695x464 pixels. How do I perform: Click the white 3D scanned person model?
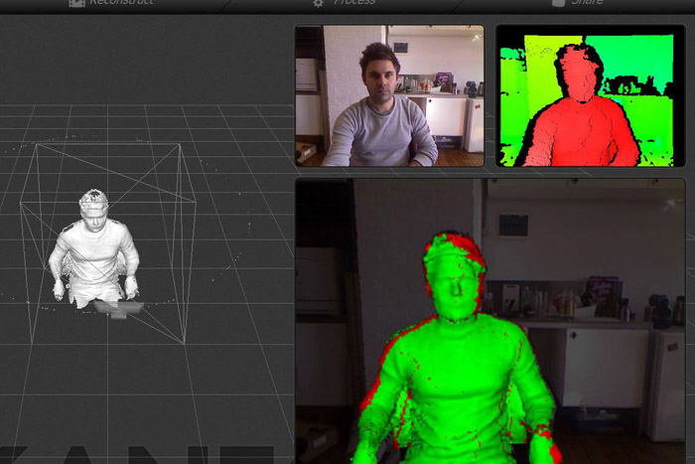94,248
